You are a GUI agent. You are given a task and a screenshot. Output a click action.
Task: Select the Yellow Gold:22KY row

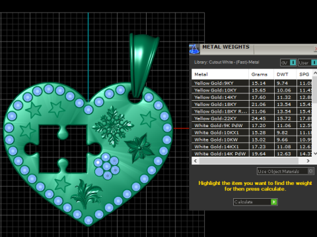pos(252,118)
